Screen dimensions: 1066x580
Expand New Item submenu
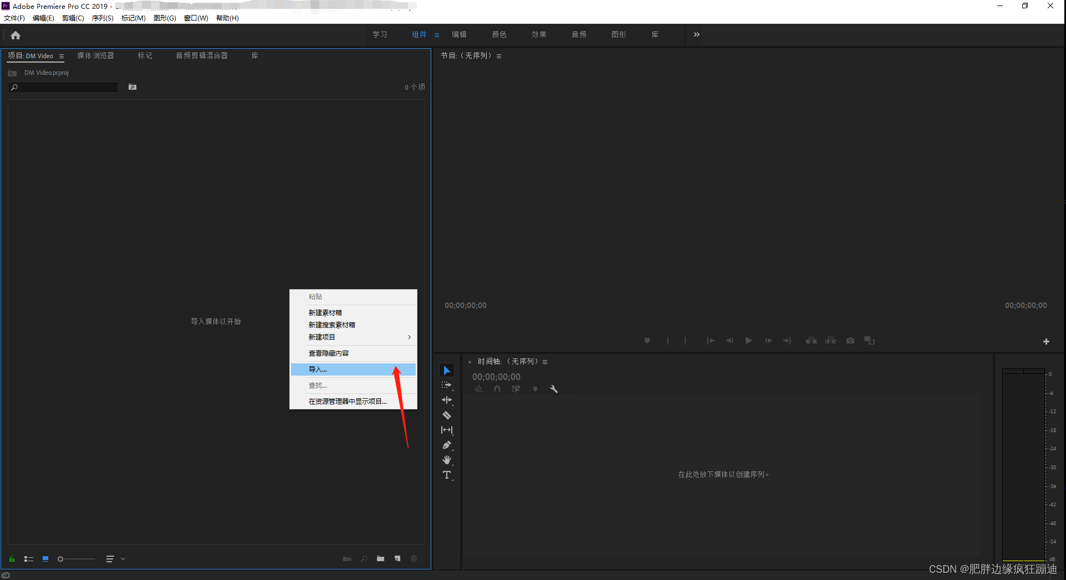(x=353, y=337)
